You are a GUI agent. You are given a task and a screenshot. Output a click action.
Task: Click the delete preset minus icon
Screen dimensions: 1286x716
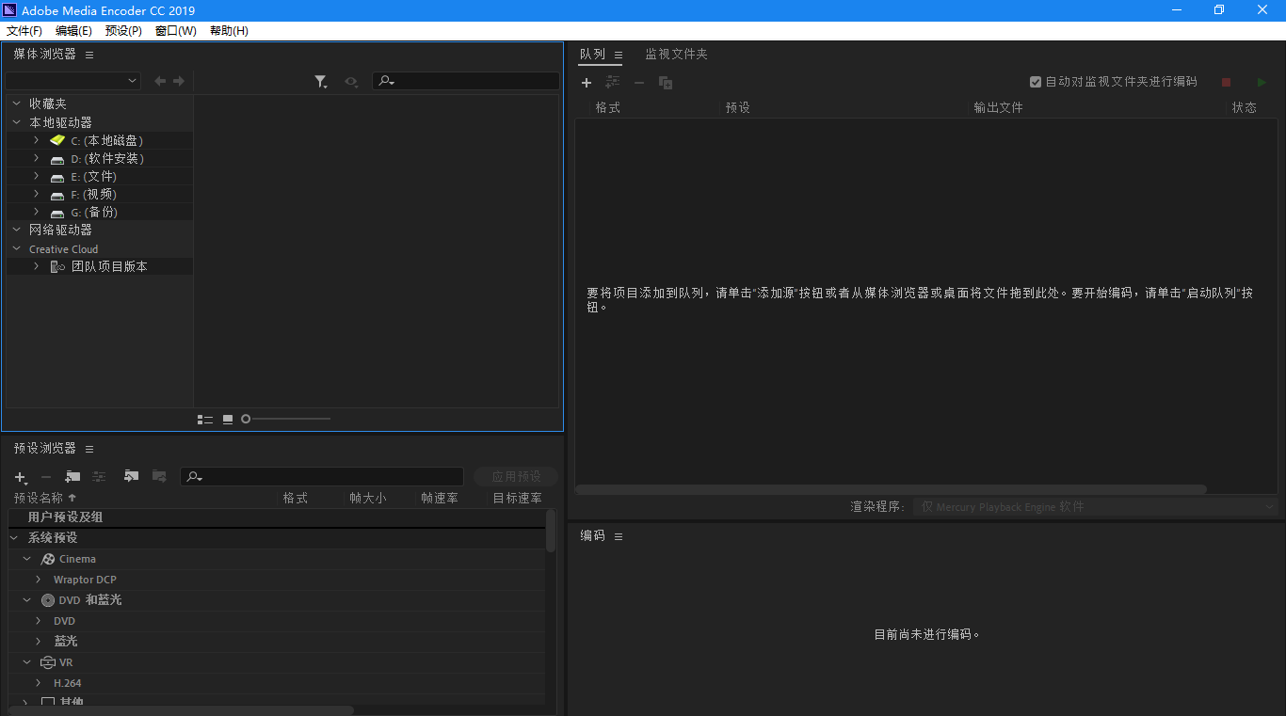[x=46, y=477]
